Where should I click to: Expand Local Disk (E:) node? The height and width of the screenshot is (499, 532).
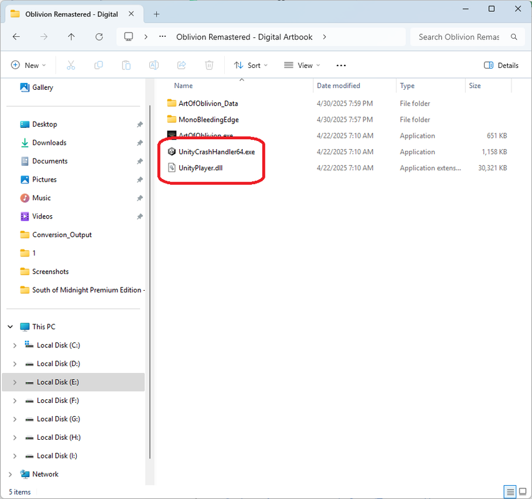[14, 382]
